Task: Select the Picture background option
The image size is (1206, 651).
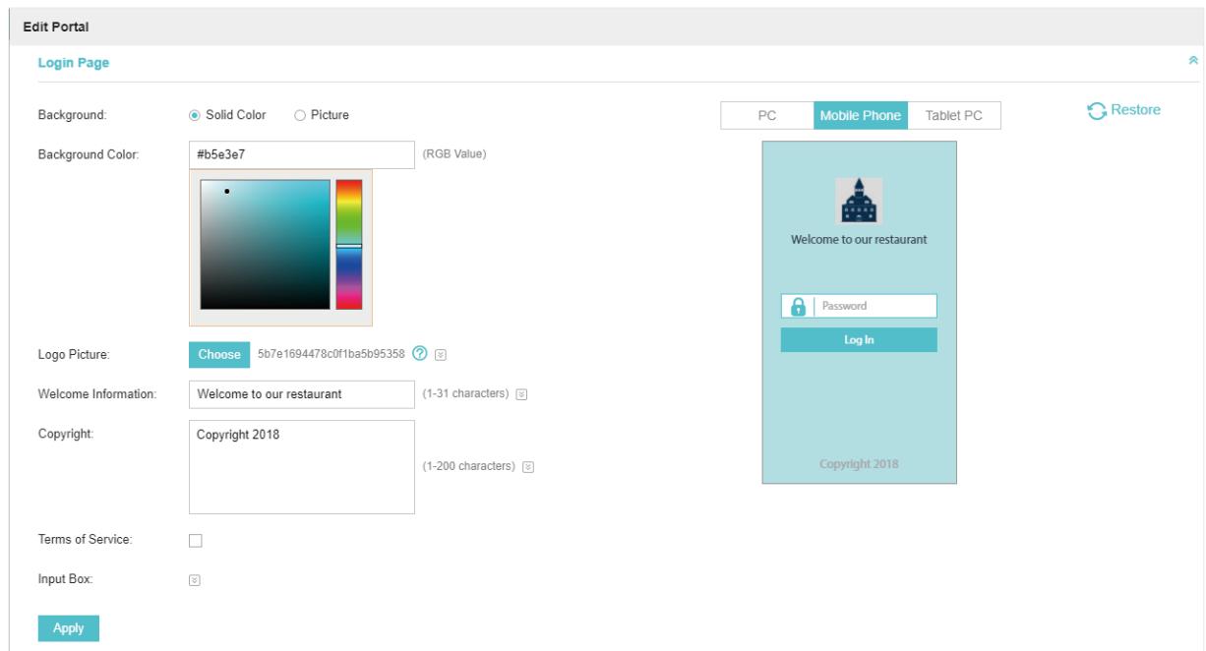Action: pyautogui.click(x=300, y=115)
